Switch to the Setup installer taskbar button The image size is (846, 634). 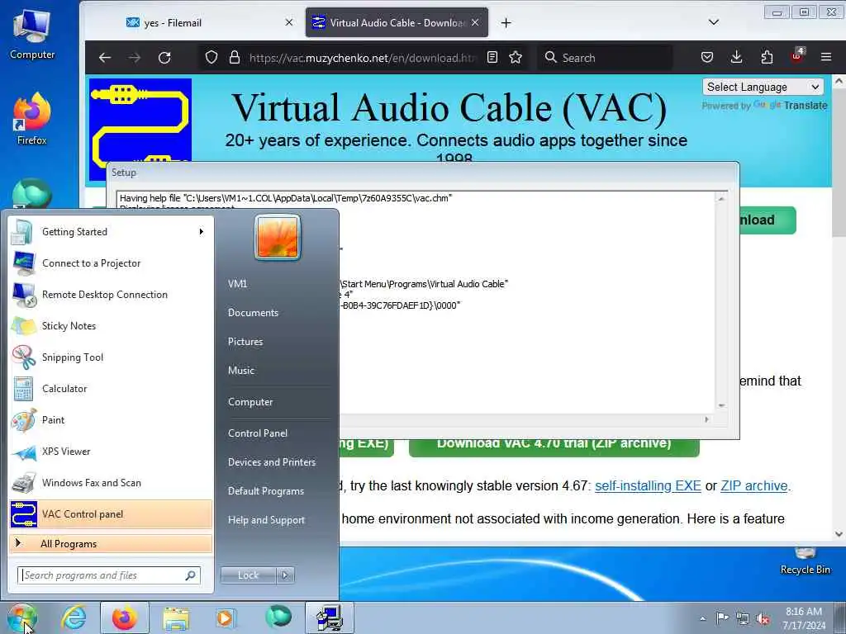tap(330, 617)
